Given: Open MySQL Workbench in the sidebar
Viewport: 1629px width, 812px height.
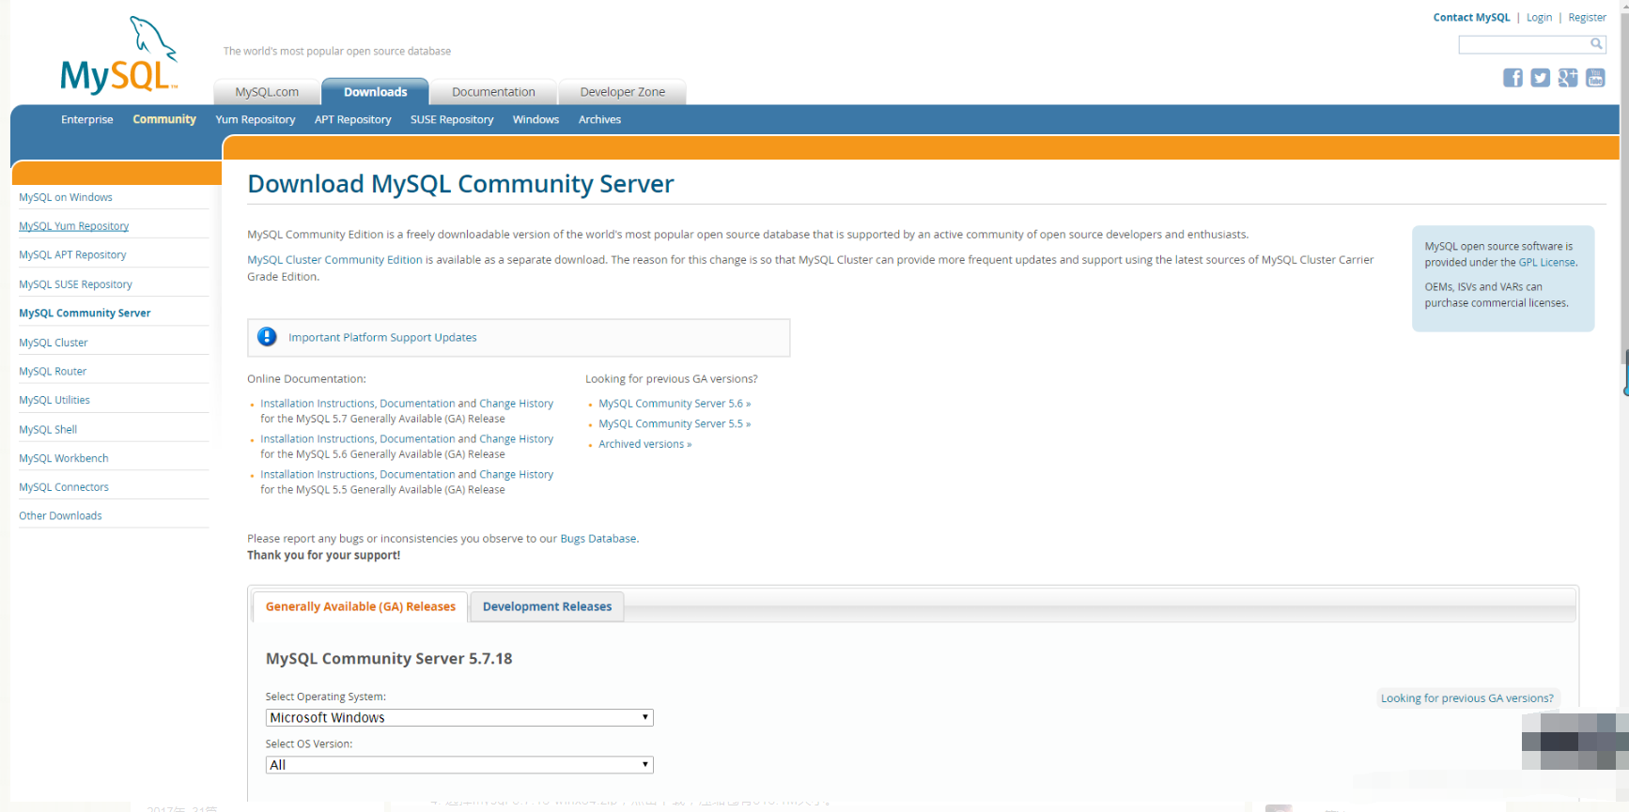Looking at the screenshot, I should pos(64,459).
